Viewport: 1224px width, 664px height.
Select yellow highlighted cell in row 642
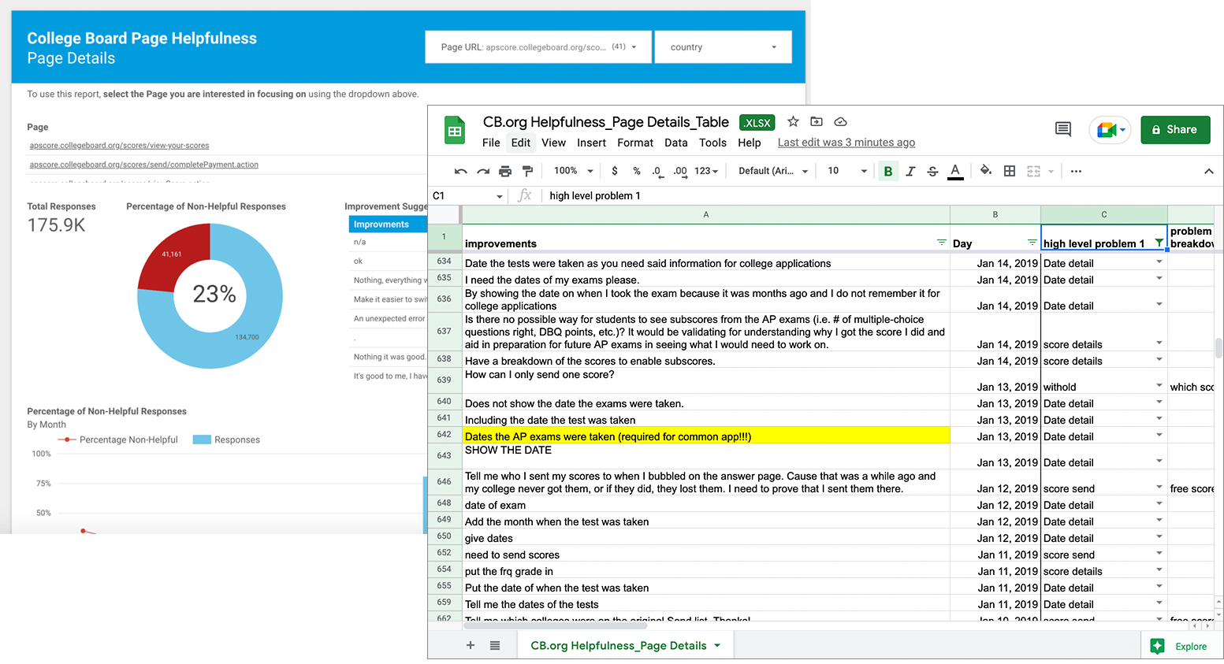(x=706, y=436)
